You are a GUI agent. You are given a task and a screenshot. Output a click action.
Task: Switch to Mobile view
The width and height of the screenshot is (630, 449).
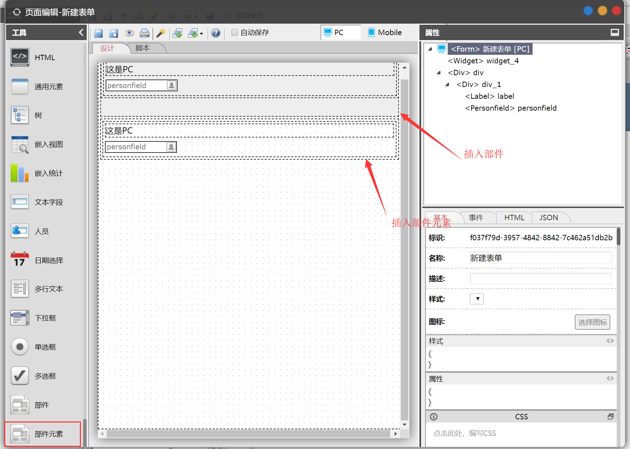point(385,33)
